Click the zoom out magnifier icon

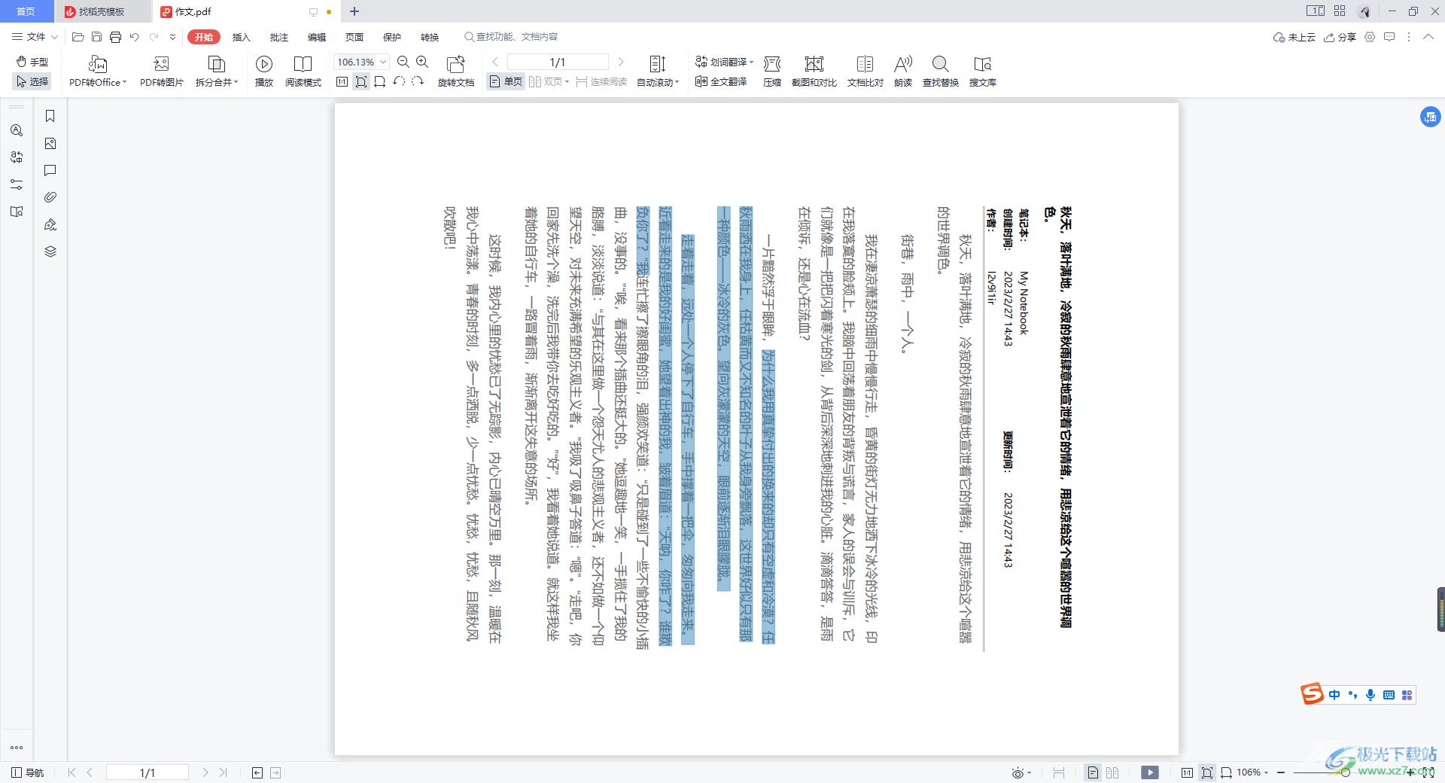coord(403,62)
